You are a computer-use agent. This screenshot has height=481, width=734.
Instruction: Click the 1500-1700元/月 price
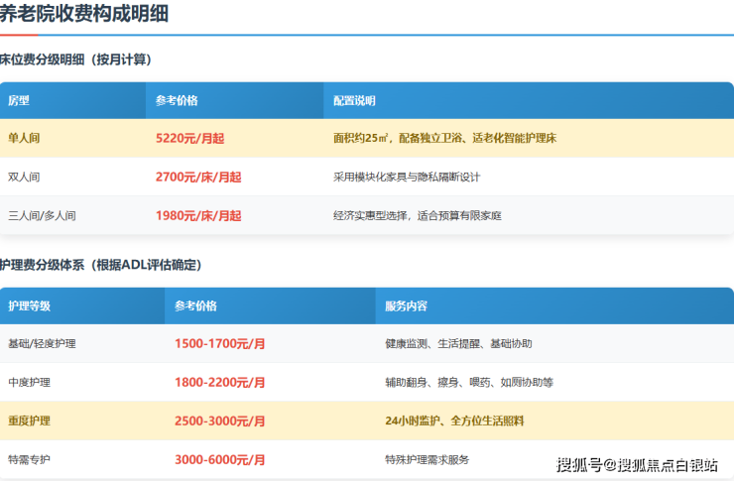(x=219, y=343)
